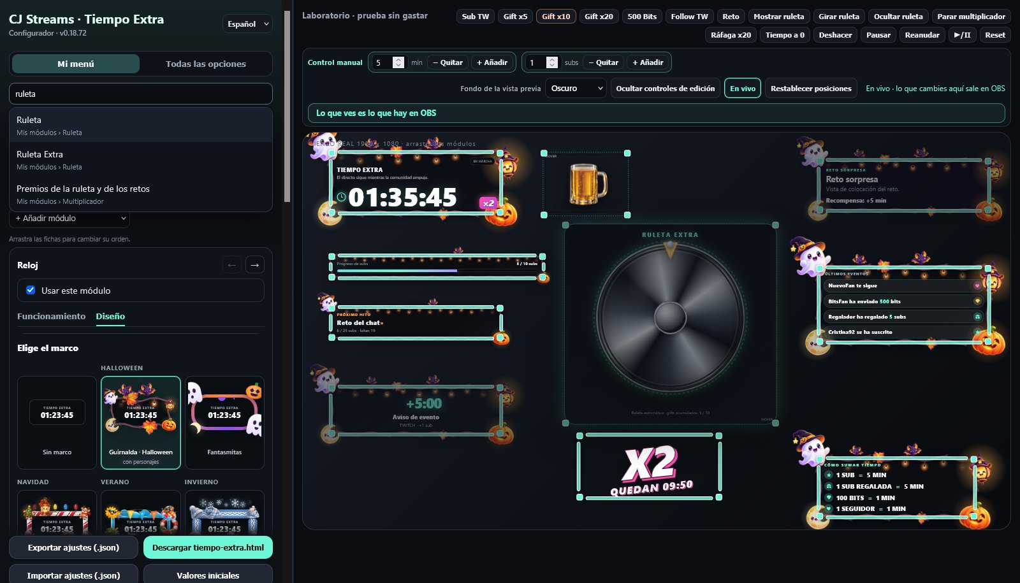1020x583 pixels.
Task: Choose the first Ruleta search result
Action: [141, 126]
